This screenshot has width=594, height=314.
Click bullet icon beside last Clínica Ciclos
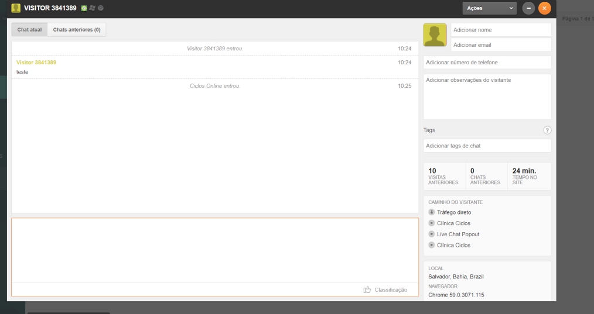click(x=432, y=245)
